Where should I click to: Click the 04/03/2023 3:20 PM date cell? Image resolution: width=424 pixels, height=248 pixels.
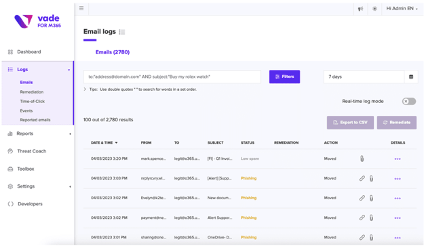[x=109, y=159]
